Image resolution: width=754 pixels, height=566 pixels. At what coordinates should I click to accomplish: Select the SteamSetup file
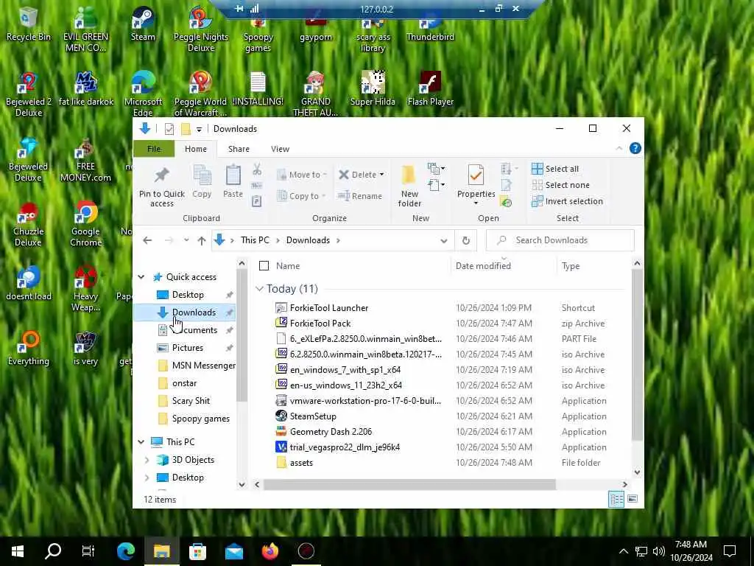click(x=313, y=416)
